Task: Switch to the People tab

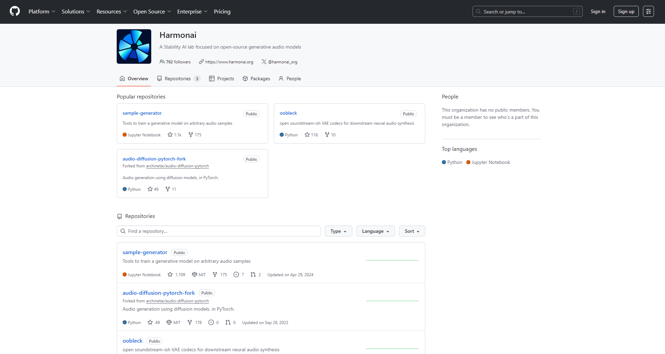Action: 290,79
